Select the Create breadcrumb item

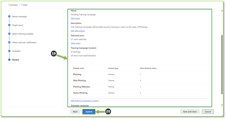[24, 5]
